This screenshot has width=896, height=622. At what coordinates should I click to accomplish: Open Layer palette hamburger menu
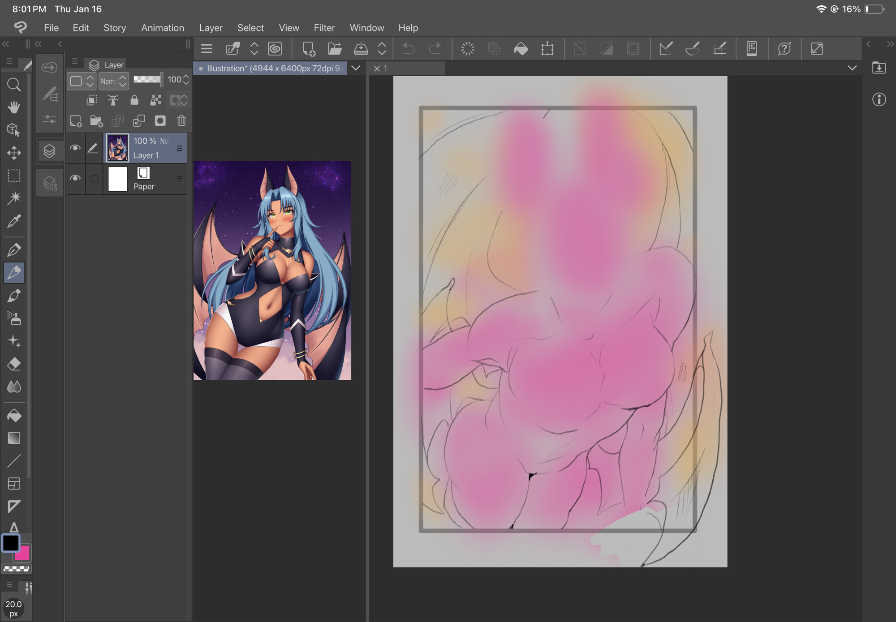tap(75, 61)
